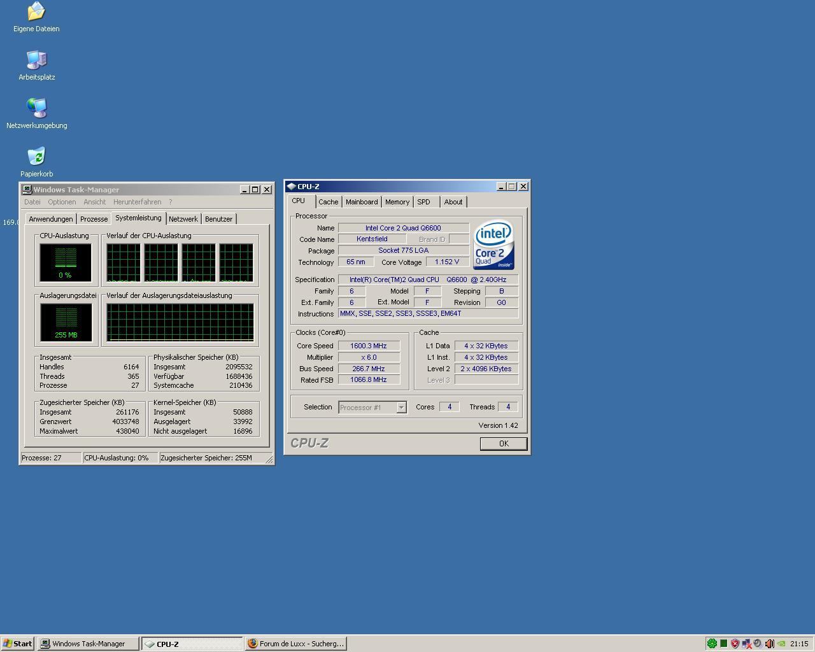This screenshot has width=815, height=652.
Task: Click the Rated FSB value 1066.8 MHz
Action: click(x=369, y=380)
